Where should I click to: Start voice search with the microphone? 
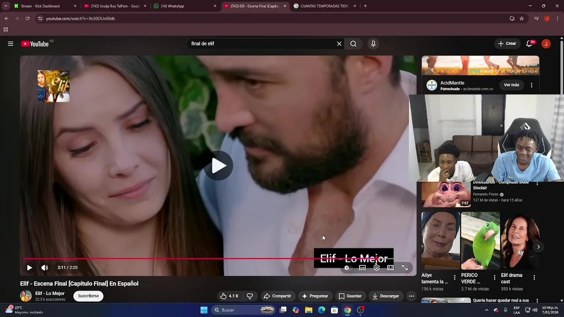point(373,44)
